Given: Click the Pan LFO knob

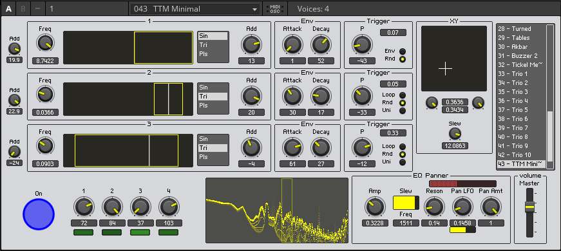Looking at the screenshot, I should [x=462, y=207].
